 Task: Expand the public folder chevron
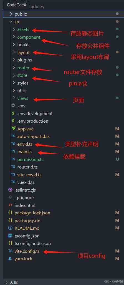pos(11,14)
